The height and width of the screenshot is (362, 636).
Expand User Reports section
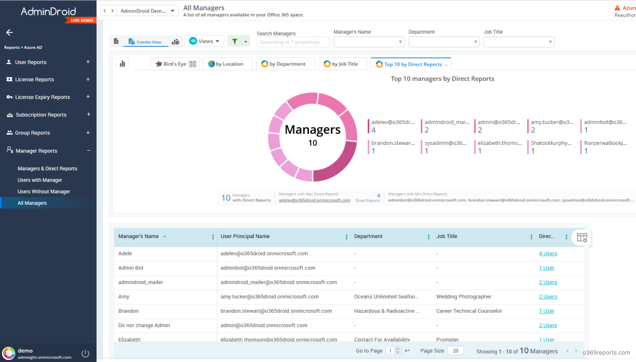[88, 62]
